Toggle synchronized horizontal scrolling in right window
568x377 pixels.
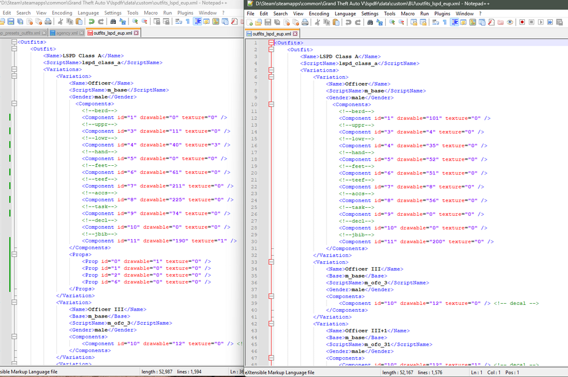coord(423,23)
